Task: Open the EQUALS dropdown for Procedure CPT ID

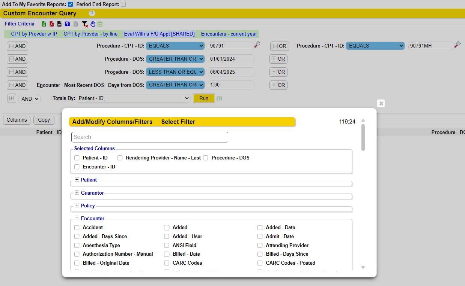Action: [x=175, y=46]
